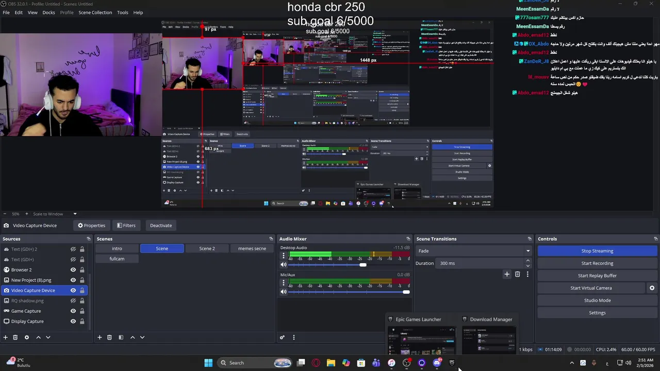This screenshot has height=371, width=660.
Task: Show the Text (GDI+) 2 source
Action: click(x=73, y=249)
